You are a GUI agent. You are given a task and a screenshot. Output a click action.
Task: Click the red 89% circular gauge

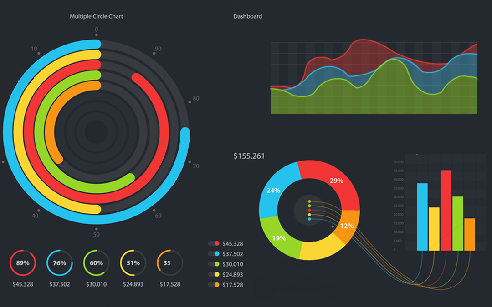[x=22, y=263]
